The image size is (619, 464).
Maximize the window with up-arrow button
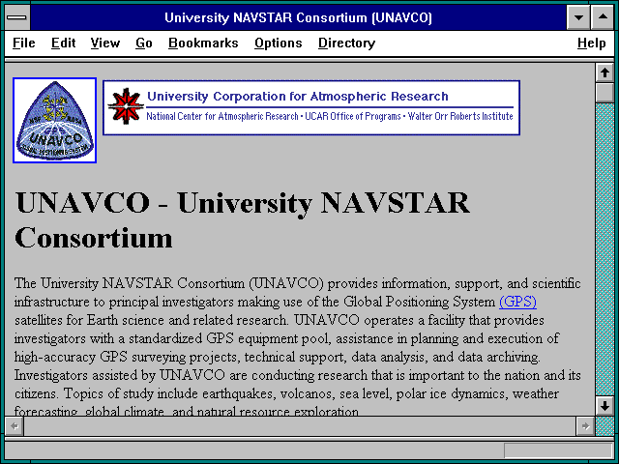point(603,17)
